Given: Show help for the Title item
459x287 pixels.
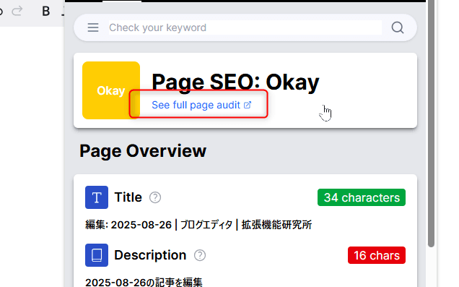Looking at the screenshot, I should (x=155, y=197).
